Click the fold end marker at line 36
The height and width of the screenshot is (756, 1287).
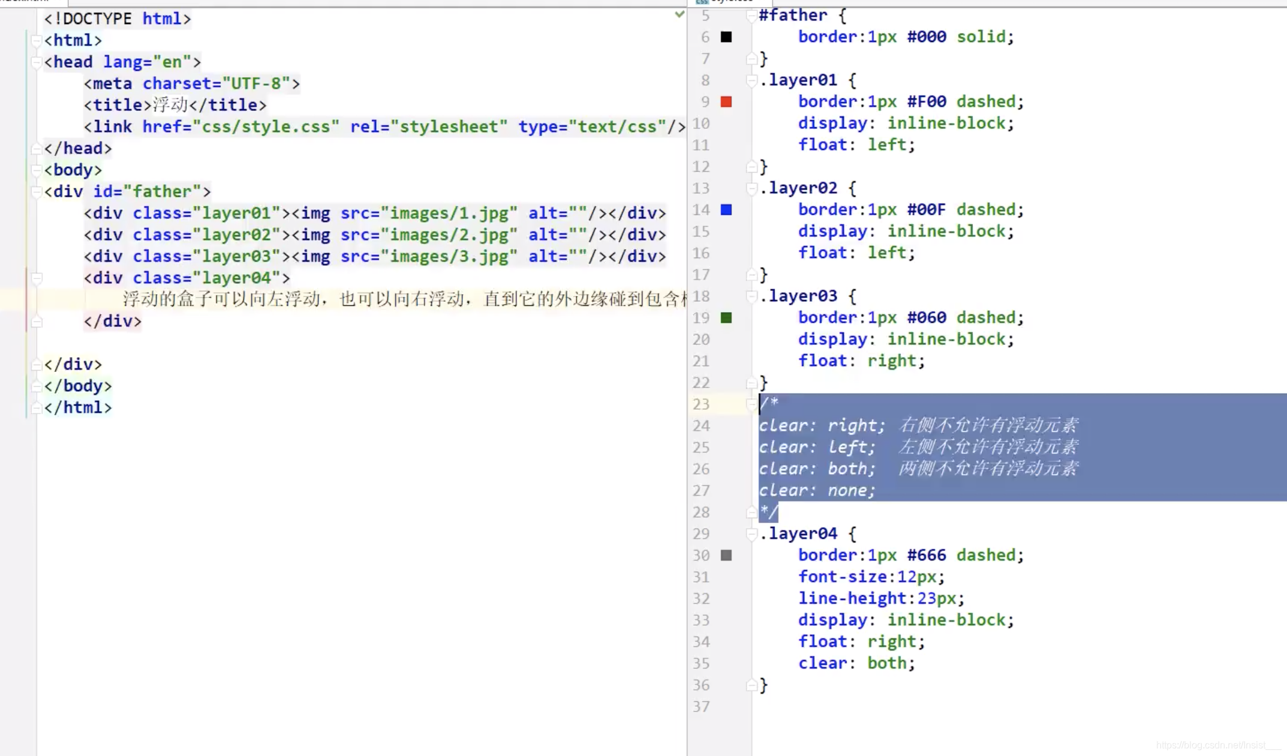tap(751, 685)
